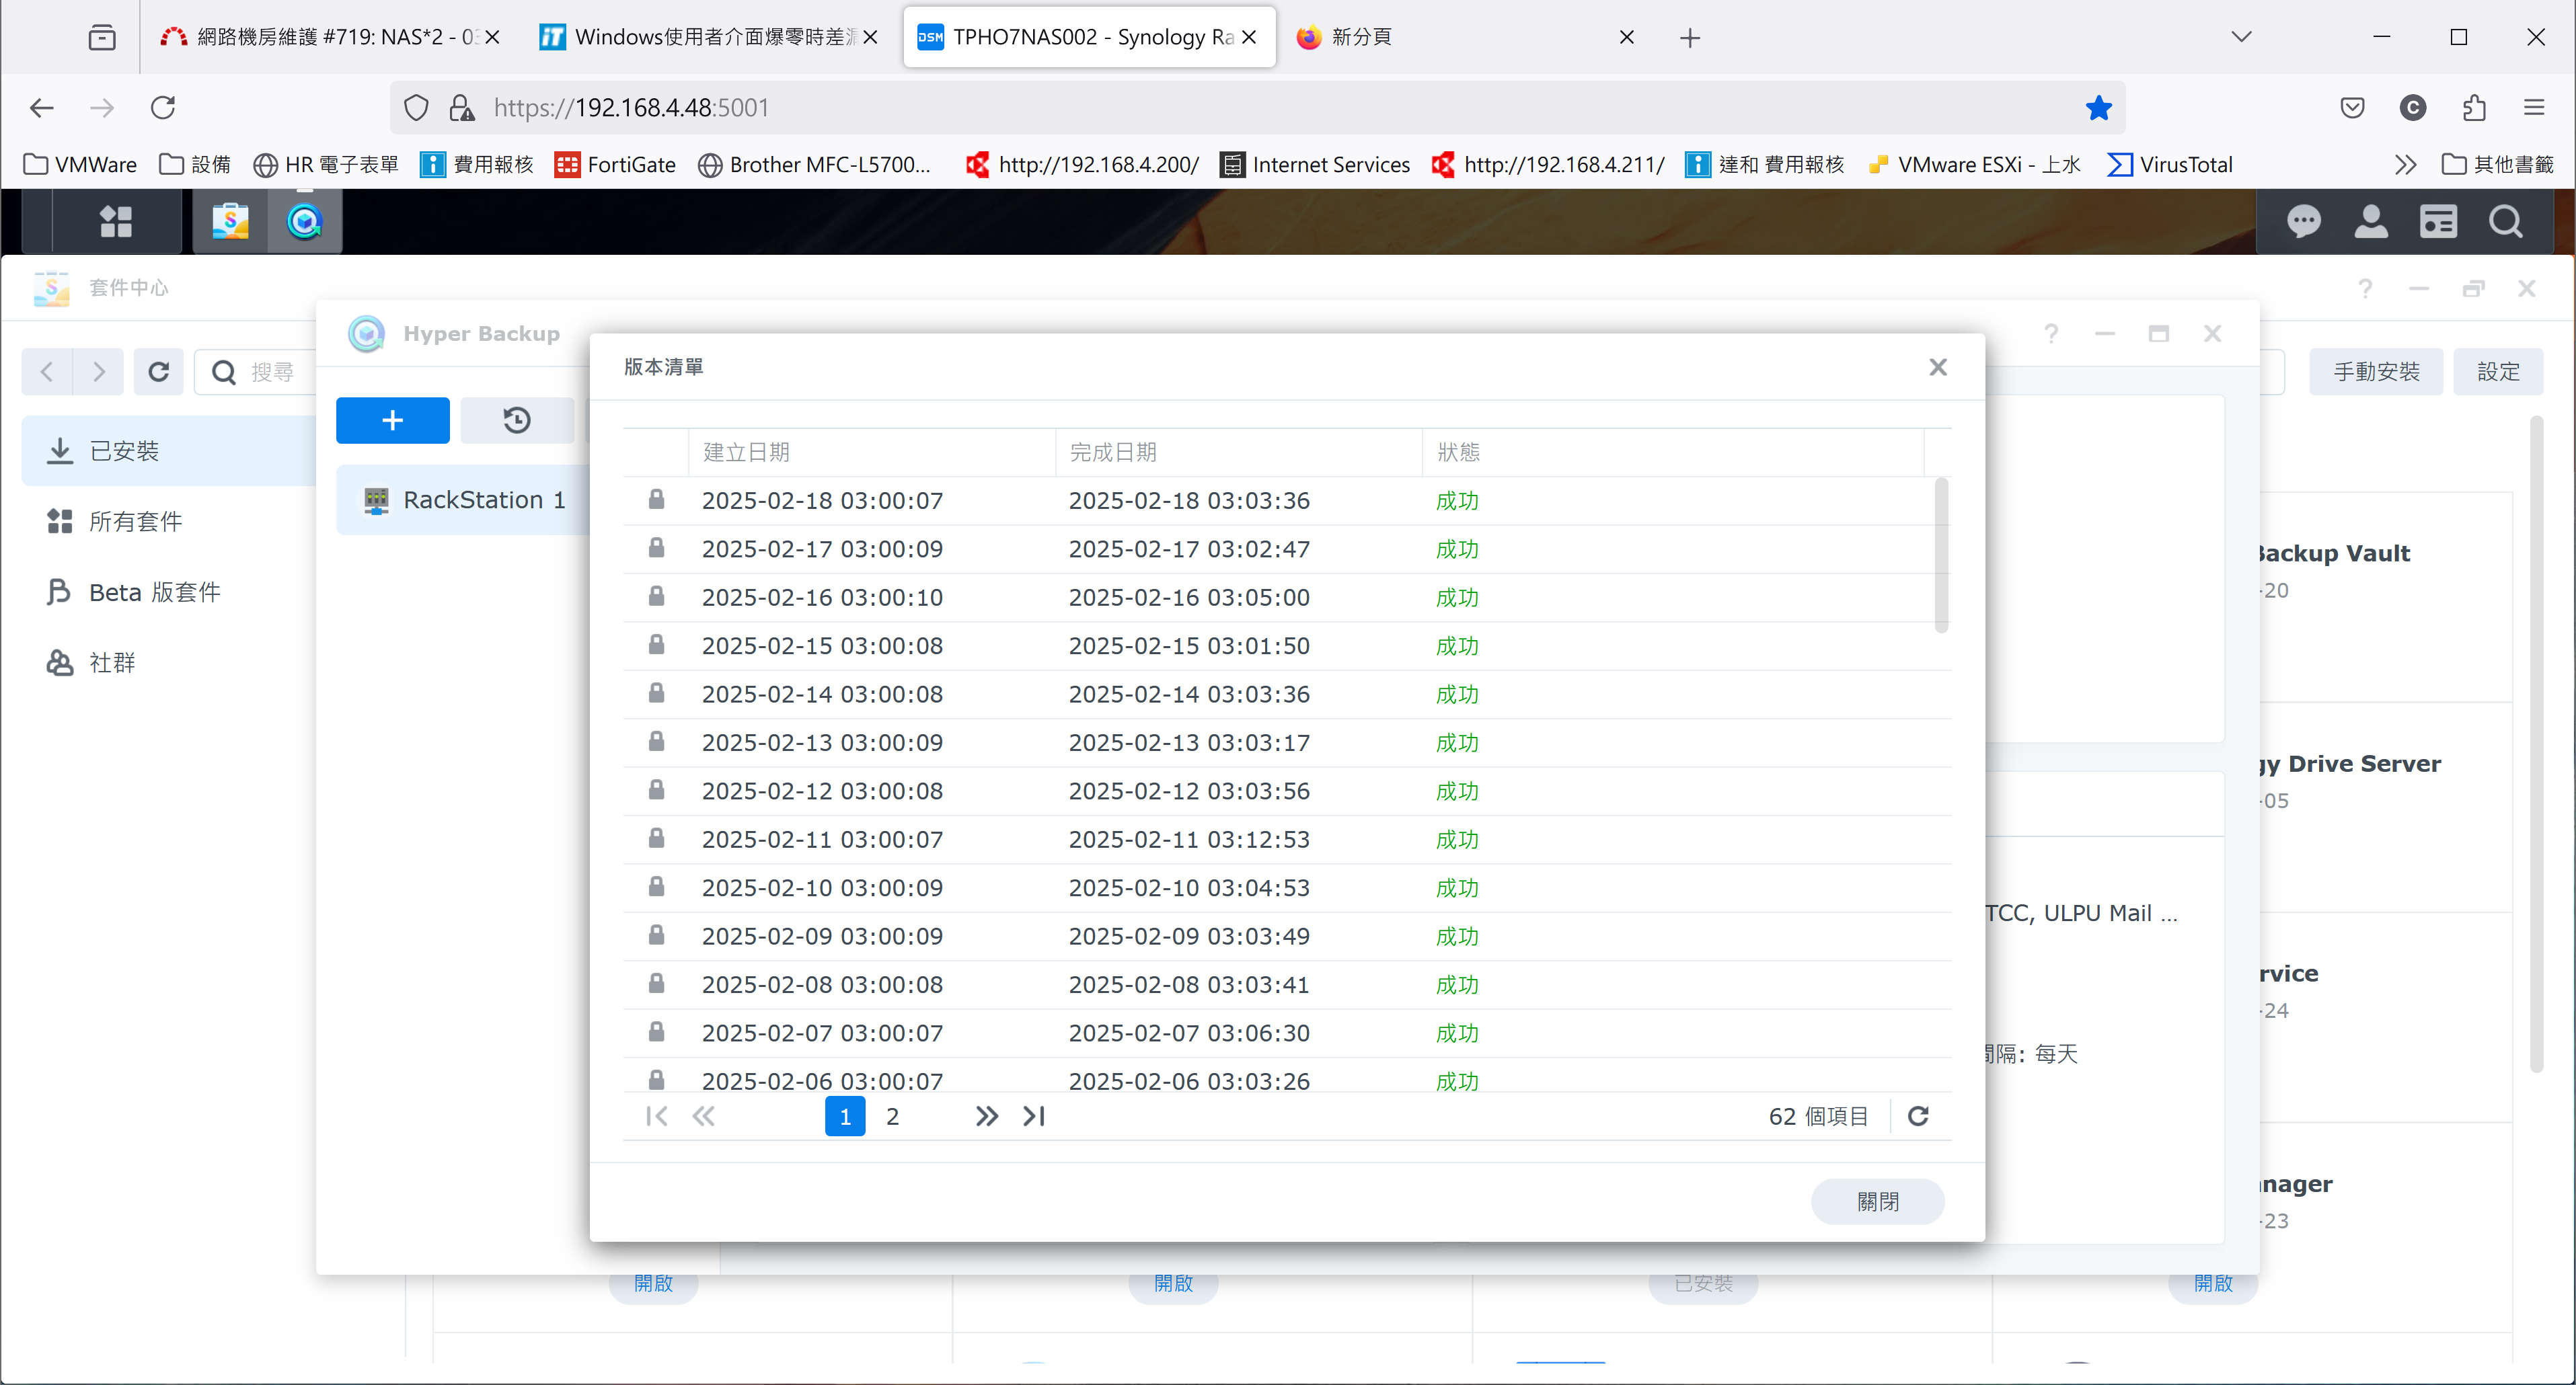Go to next page of version list

point(986,1116)
